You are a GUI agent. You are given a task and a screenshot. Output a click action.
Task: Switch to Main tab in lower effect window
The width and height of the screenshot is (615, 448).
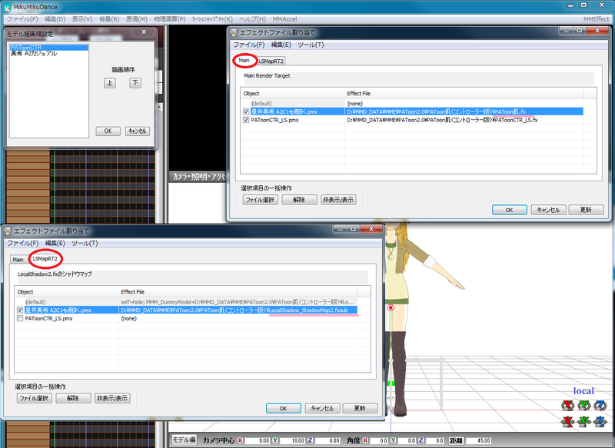coord(18,260)
